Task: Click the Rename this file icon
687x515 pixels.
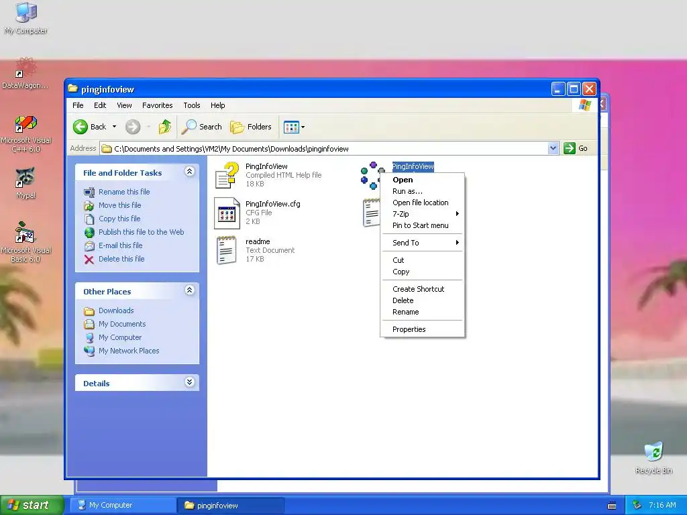Action: (89, 192)
